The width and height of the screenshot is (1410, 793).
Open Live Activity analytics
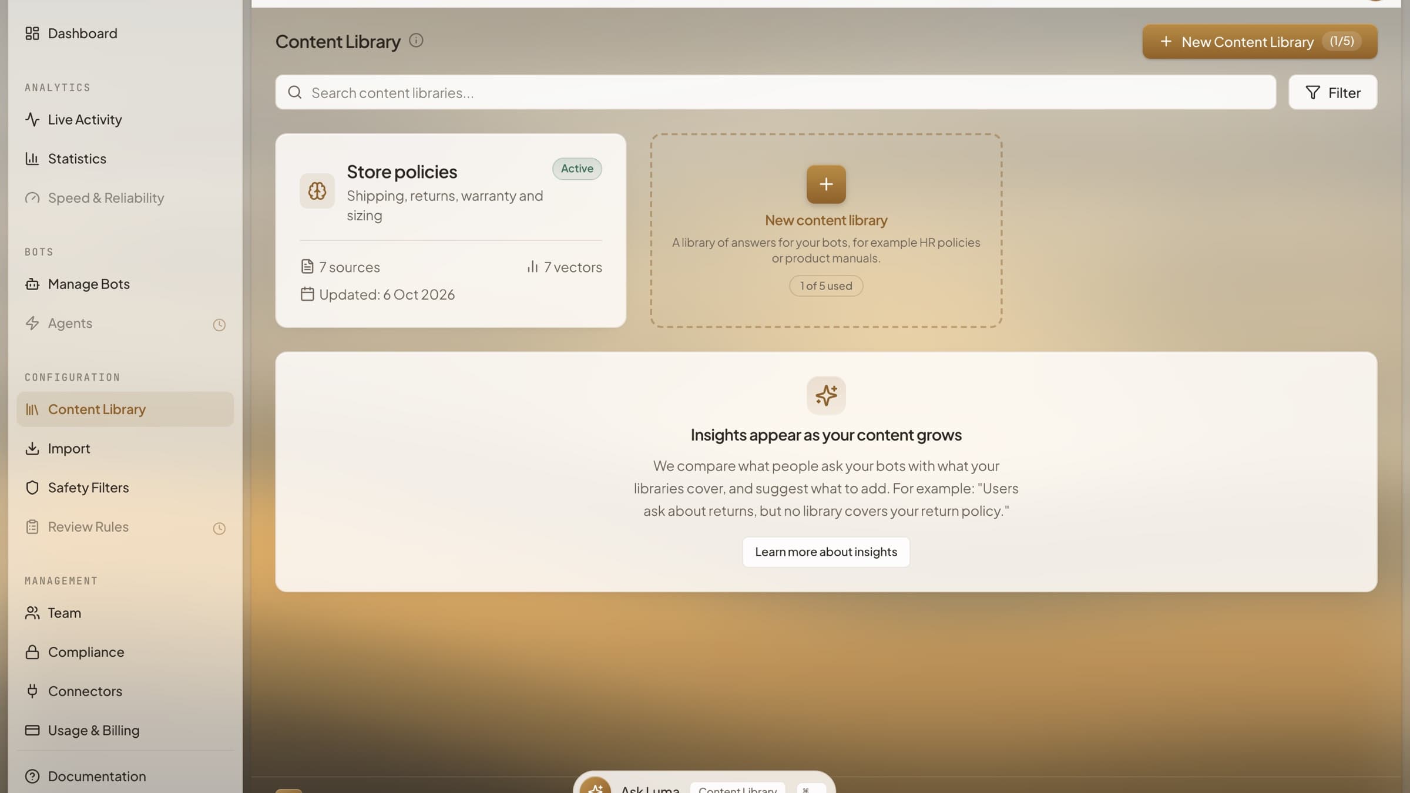[x=125, y=119]
